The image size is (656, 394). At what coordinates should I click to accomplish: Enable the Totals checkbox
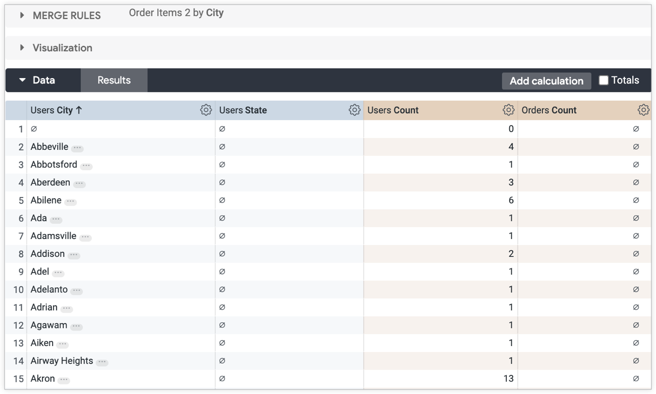tap(603, 80)
